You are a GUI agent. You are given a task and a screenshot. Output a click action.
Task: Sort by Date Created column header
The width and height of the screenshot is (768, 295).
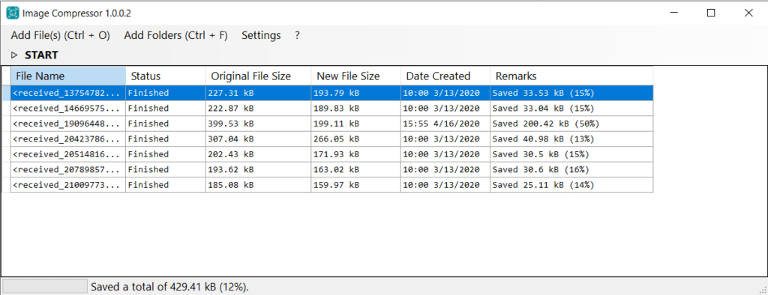point(445,76)
